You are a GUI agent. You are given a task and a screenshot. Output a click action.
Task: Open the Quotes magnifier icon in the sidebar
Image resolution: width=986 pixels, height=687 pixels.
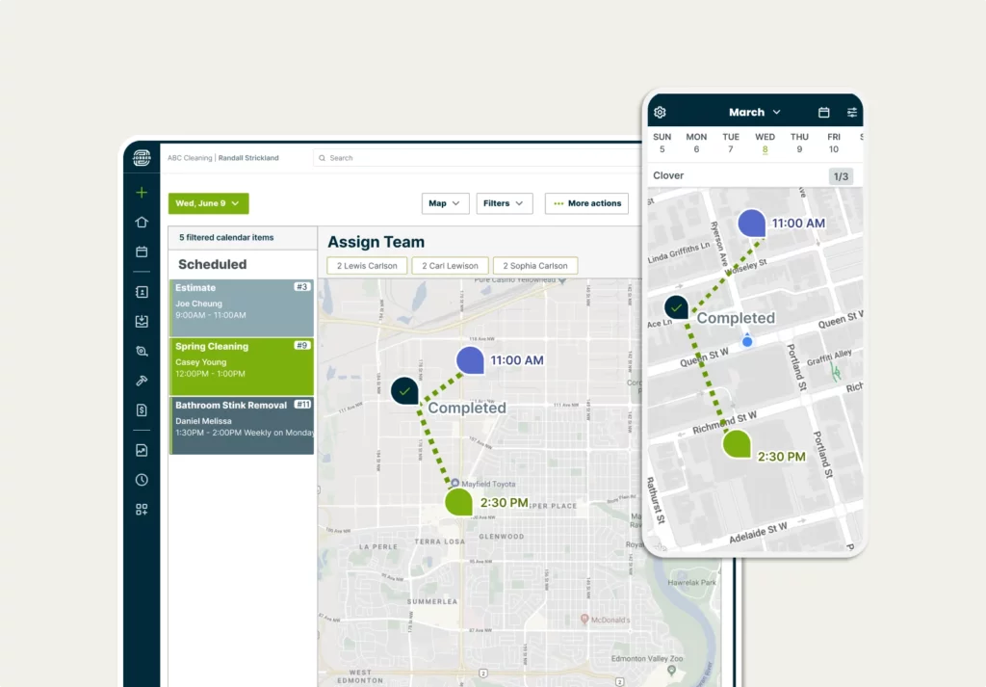142,351
